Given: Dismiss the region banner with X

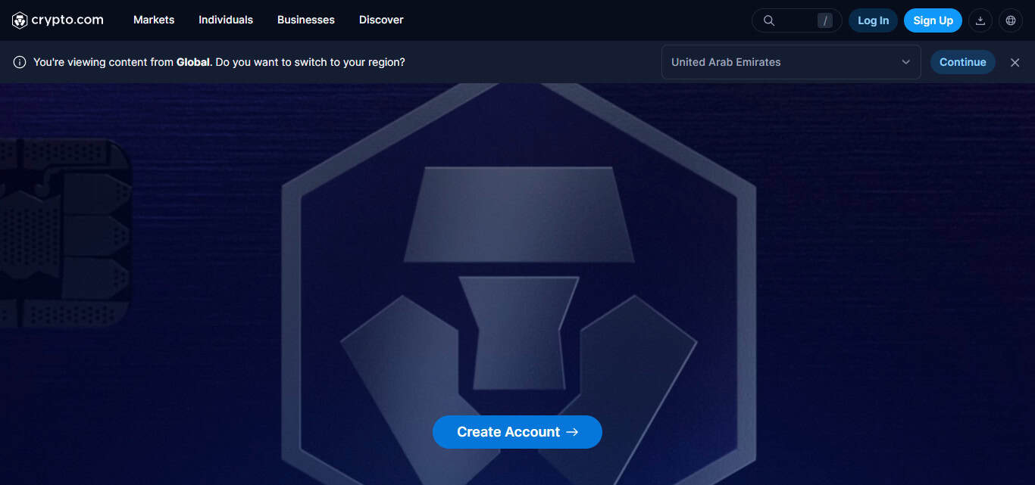Looking at the screenshot, I should 1015,62.
